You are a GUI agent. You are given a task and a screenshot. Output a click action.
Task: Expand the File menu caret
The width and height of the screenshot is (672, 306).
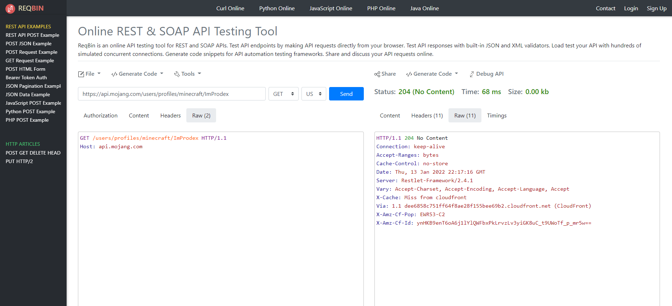tap(99, 74)
